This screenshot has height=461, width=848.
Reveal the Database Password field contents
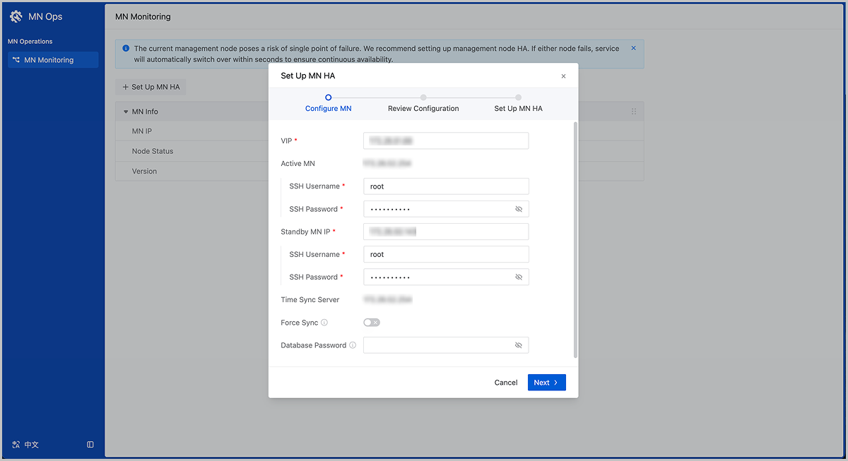(x=519, y=345)
